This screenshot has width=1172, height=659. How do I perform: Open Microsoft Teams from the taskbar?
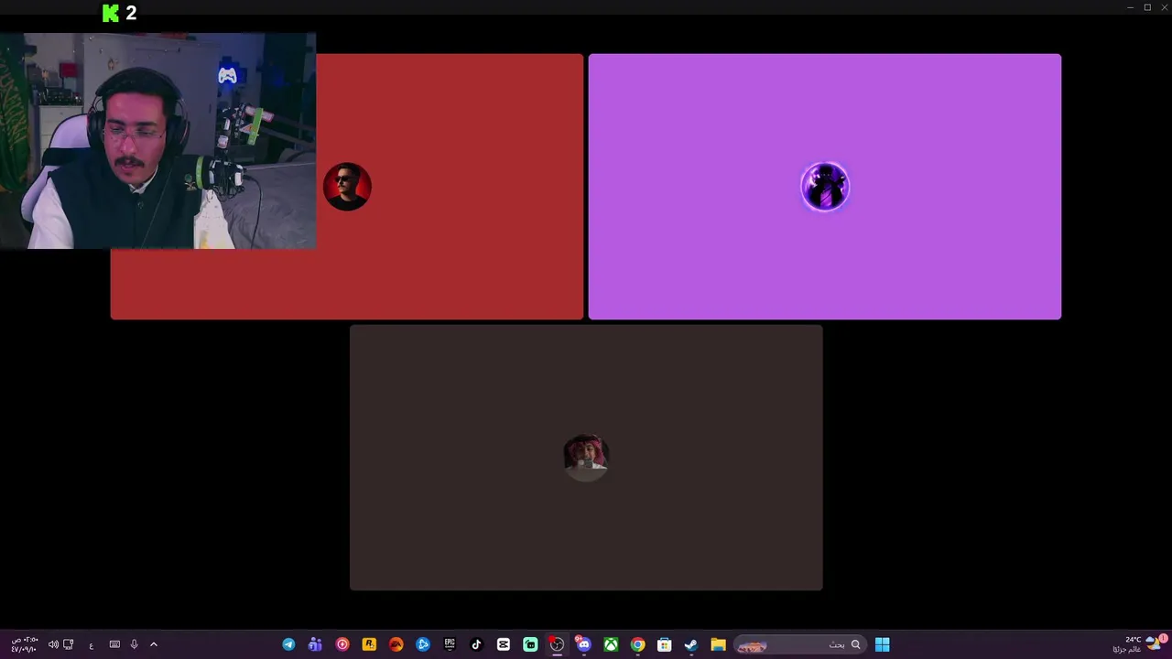(x=315, y=644)
